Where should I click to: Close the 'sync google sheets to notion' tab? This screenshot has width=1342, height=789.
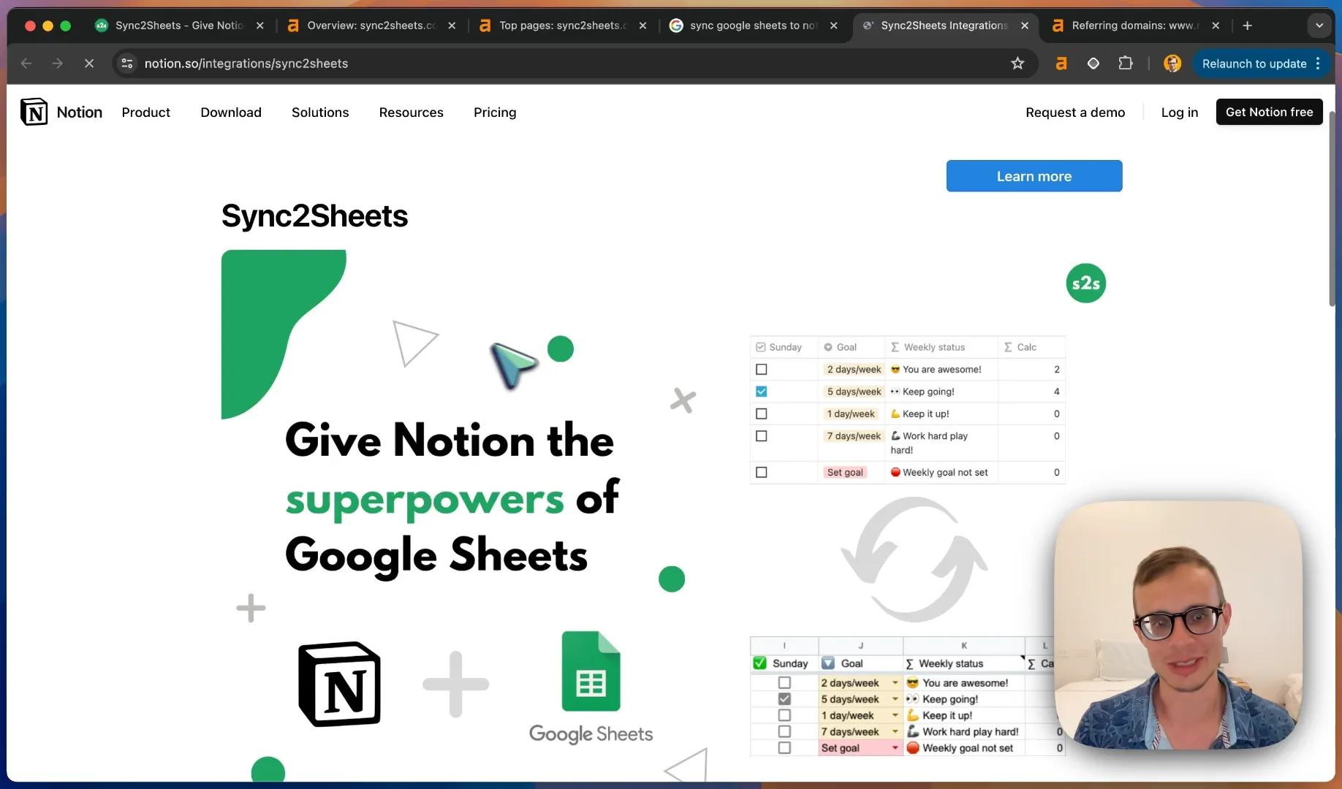834,26
